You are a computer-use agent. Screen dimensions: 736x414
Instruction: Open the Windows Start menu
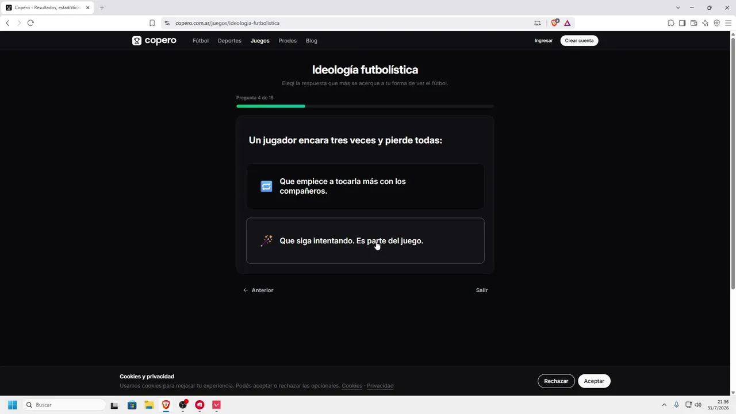[x=12, y=405]
